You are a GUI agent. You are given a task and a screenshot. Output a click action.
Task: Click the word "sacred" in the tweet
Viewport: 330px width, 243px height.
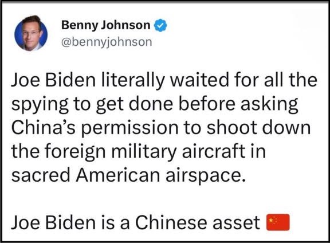point(41,175)
